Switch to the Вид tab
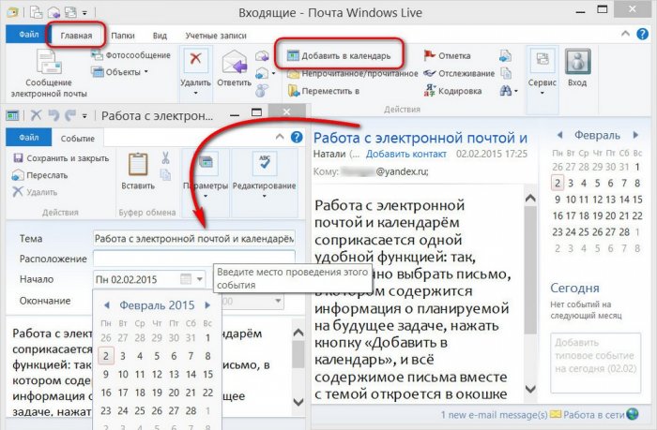 [x=160, y=36]
